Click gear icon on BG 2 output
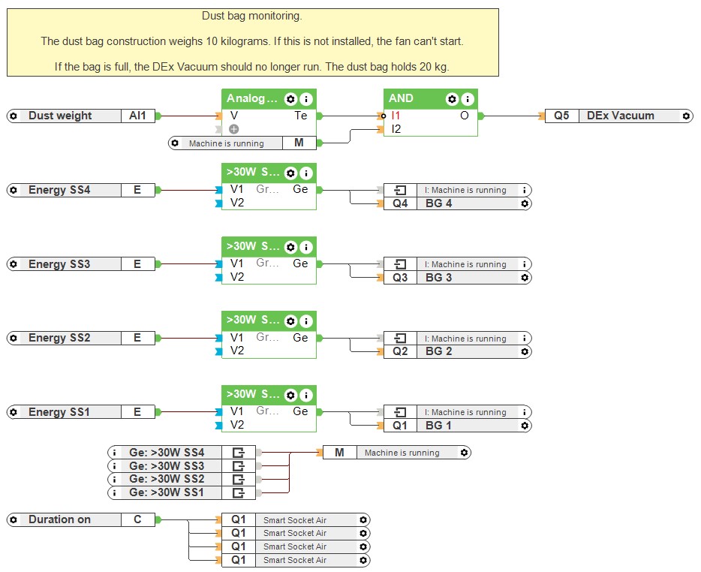The height and width of the screenshot is (572, 701). [525, 351]
